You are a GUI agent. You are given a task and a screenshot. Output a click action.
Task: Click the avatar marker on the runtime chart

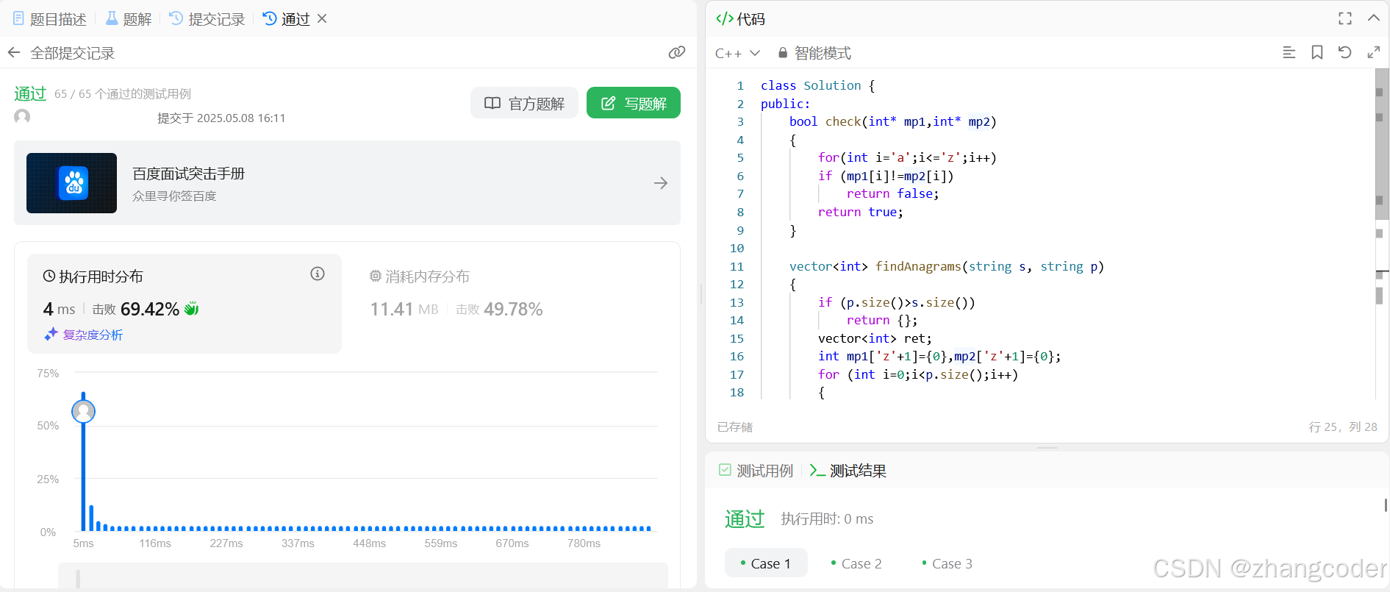click(x=83, y=411)
